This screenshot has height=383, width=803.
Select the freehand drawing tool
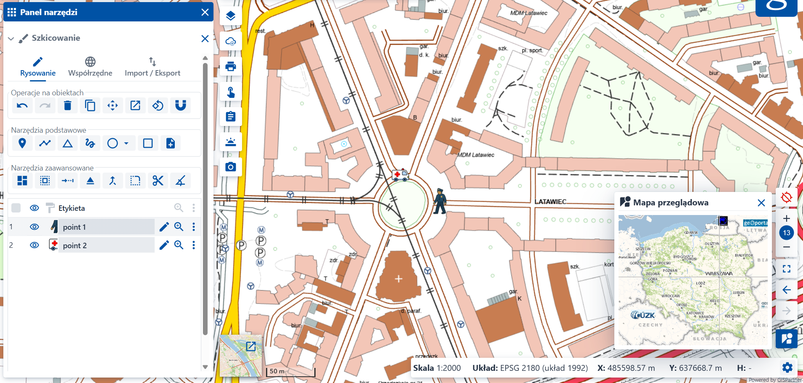point(90,143)
